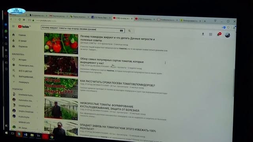Switch to tab between Gmail and Facebook
The image size is (253, 142).
(79, 17)
